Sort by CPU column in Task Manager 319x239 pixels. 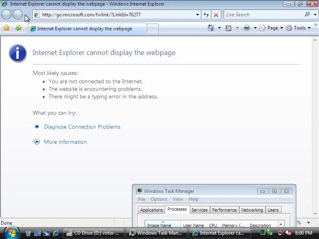pyautogui.click(x=213, y=225)
